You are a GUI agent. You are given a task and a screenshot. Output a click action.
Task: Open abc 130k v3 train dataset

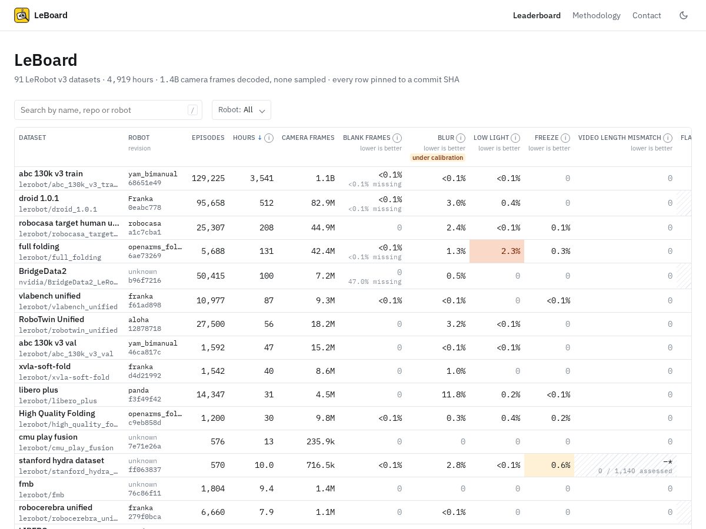click(51, 173)
